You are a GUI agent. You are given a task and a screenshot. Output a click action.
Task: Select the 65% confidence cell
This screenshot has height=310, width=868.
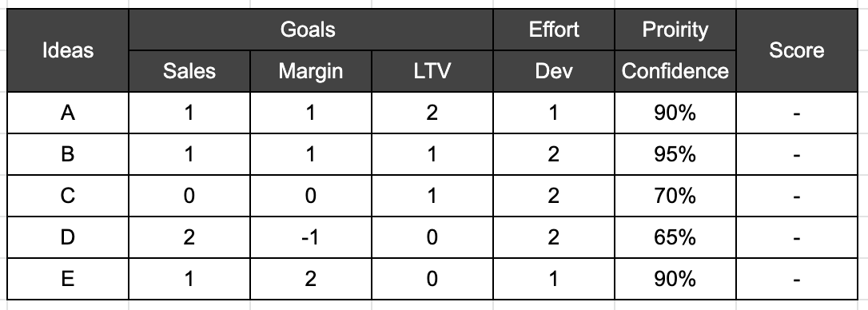[675, 237]
